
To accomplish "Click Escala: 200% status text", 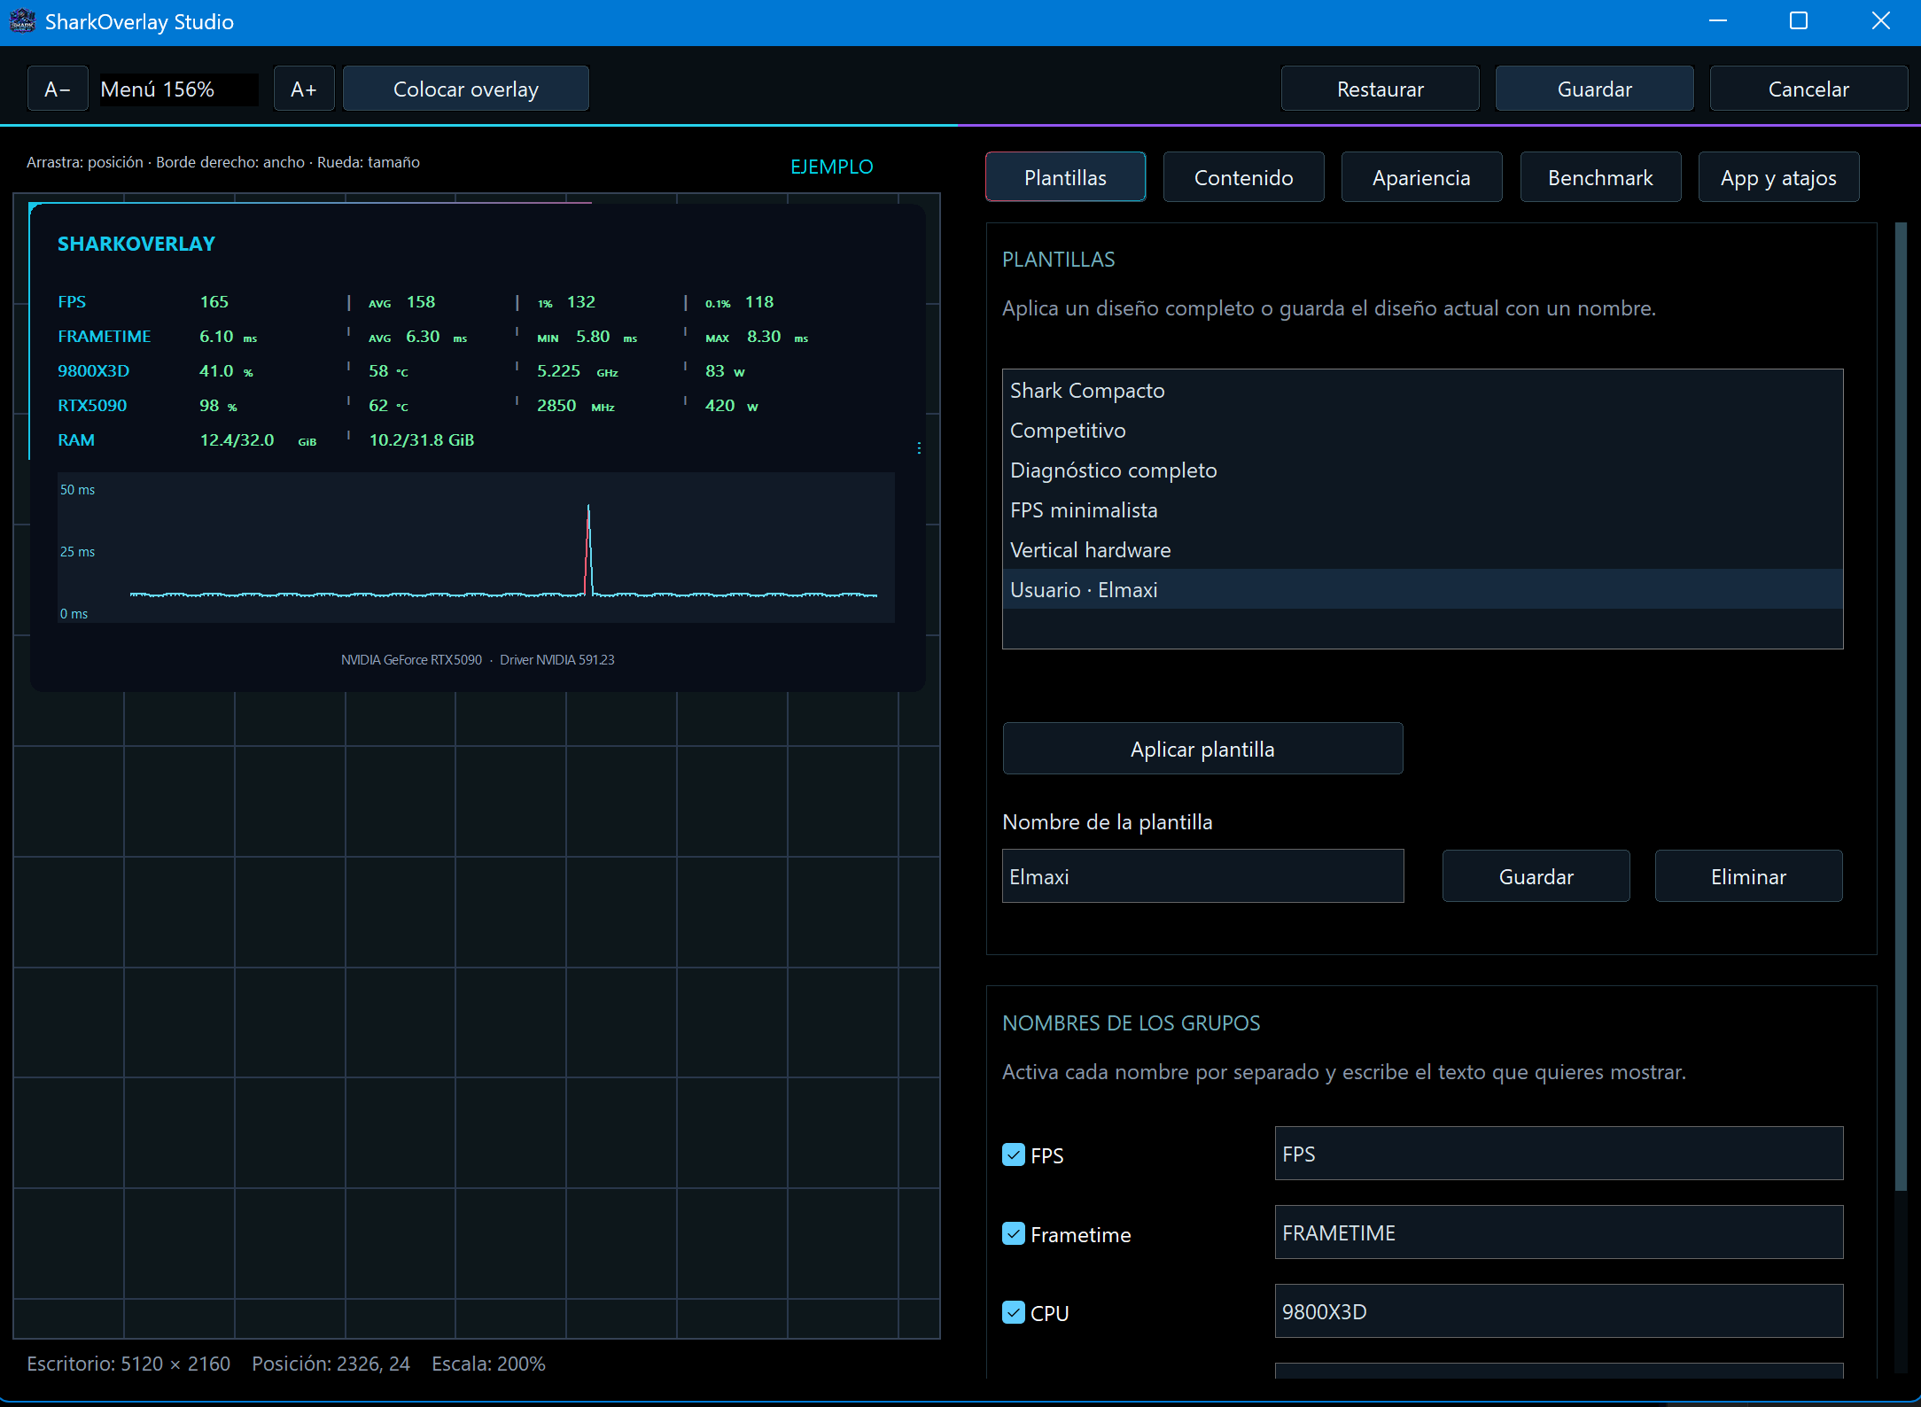I will tap(488, 1364).
